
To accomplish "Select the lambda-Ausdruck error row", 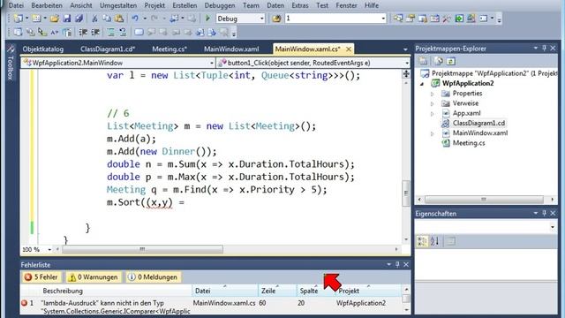I will (211, 307).
